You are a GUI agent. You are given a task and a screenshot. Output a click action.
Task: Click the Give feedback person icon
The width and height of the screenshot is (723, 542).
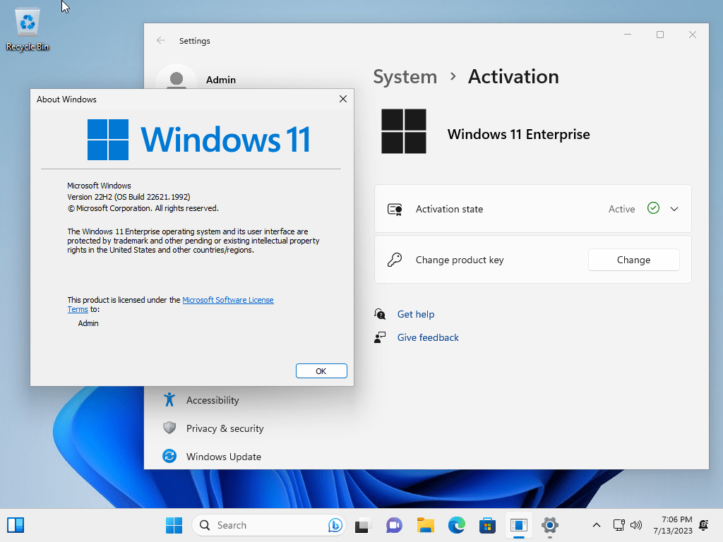click(x=380, y=337)
